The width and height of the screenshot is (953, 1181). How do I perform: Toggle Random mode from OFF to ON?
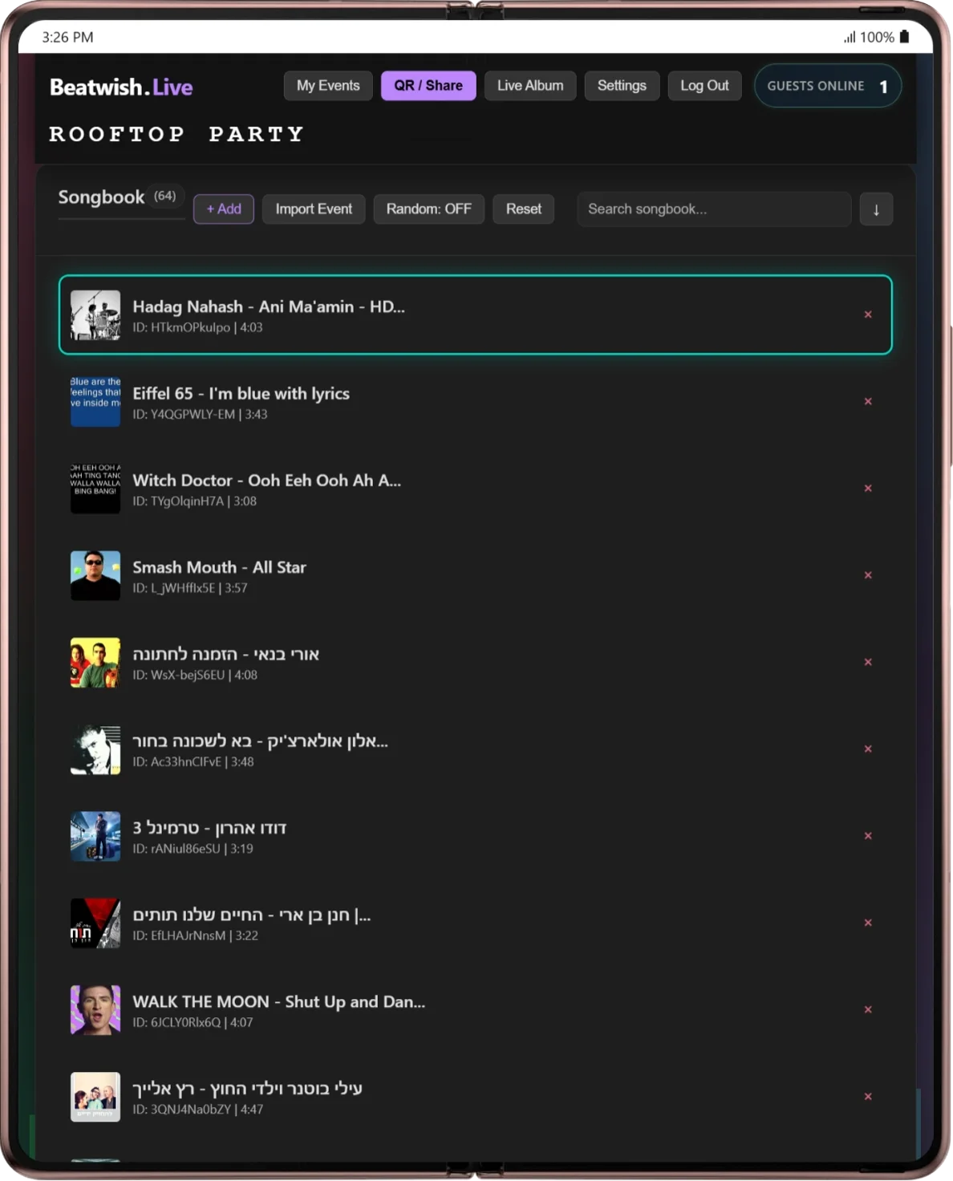[428, 209]
